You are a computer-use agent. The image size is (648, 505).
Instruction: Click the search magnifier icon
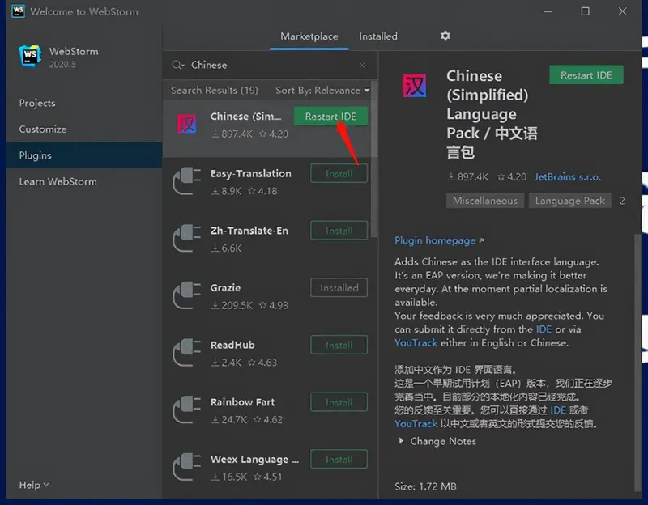pos(177,66)
